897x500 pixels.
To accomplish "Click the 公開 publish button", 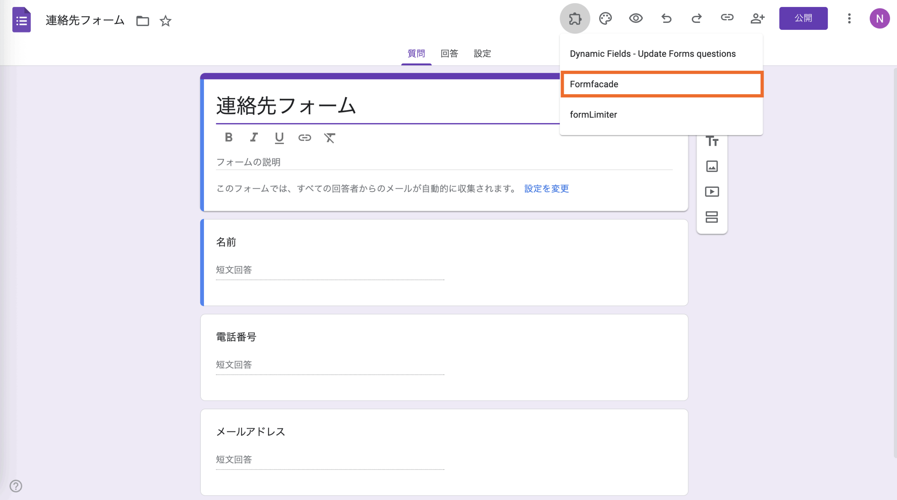I will coord(803,18).
